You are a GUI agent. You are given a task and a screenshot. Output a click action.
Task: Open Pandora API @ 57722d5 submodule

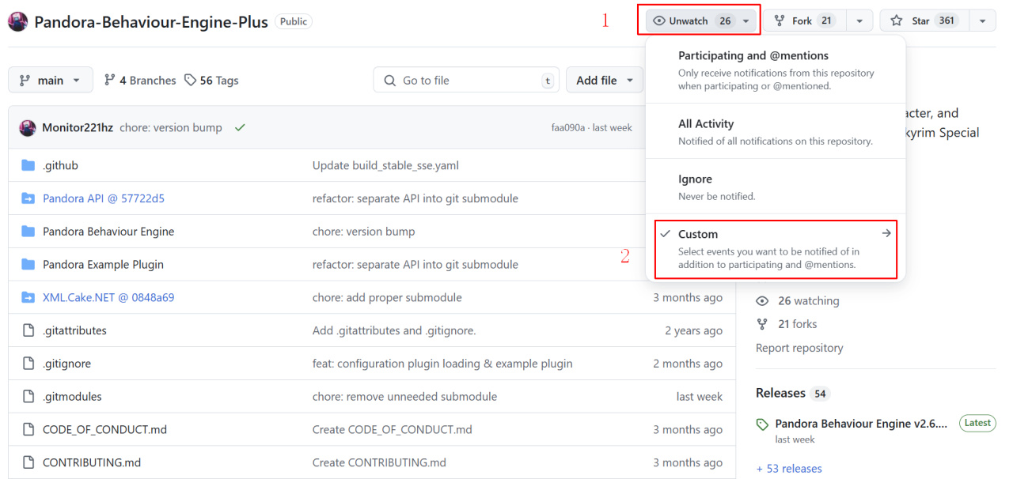[104, 198]
